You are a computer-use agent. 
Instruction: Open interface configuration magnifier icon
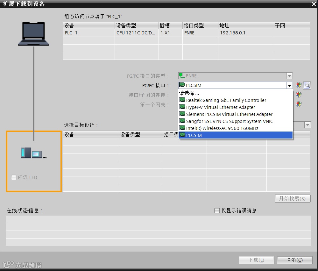[307, 85]
